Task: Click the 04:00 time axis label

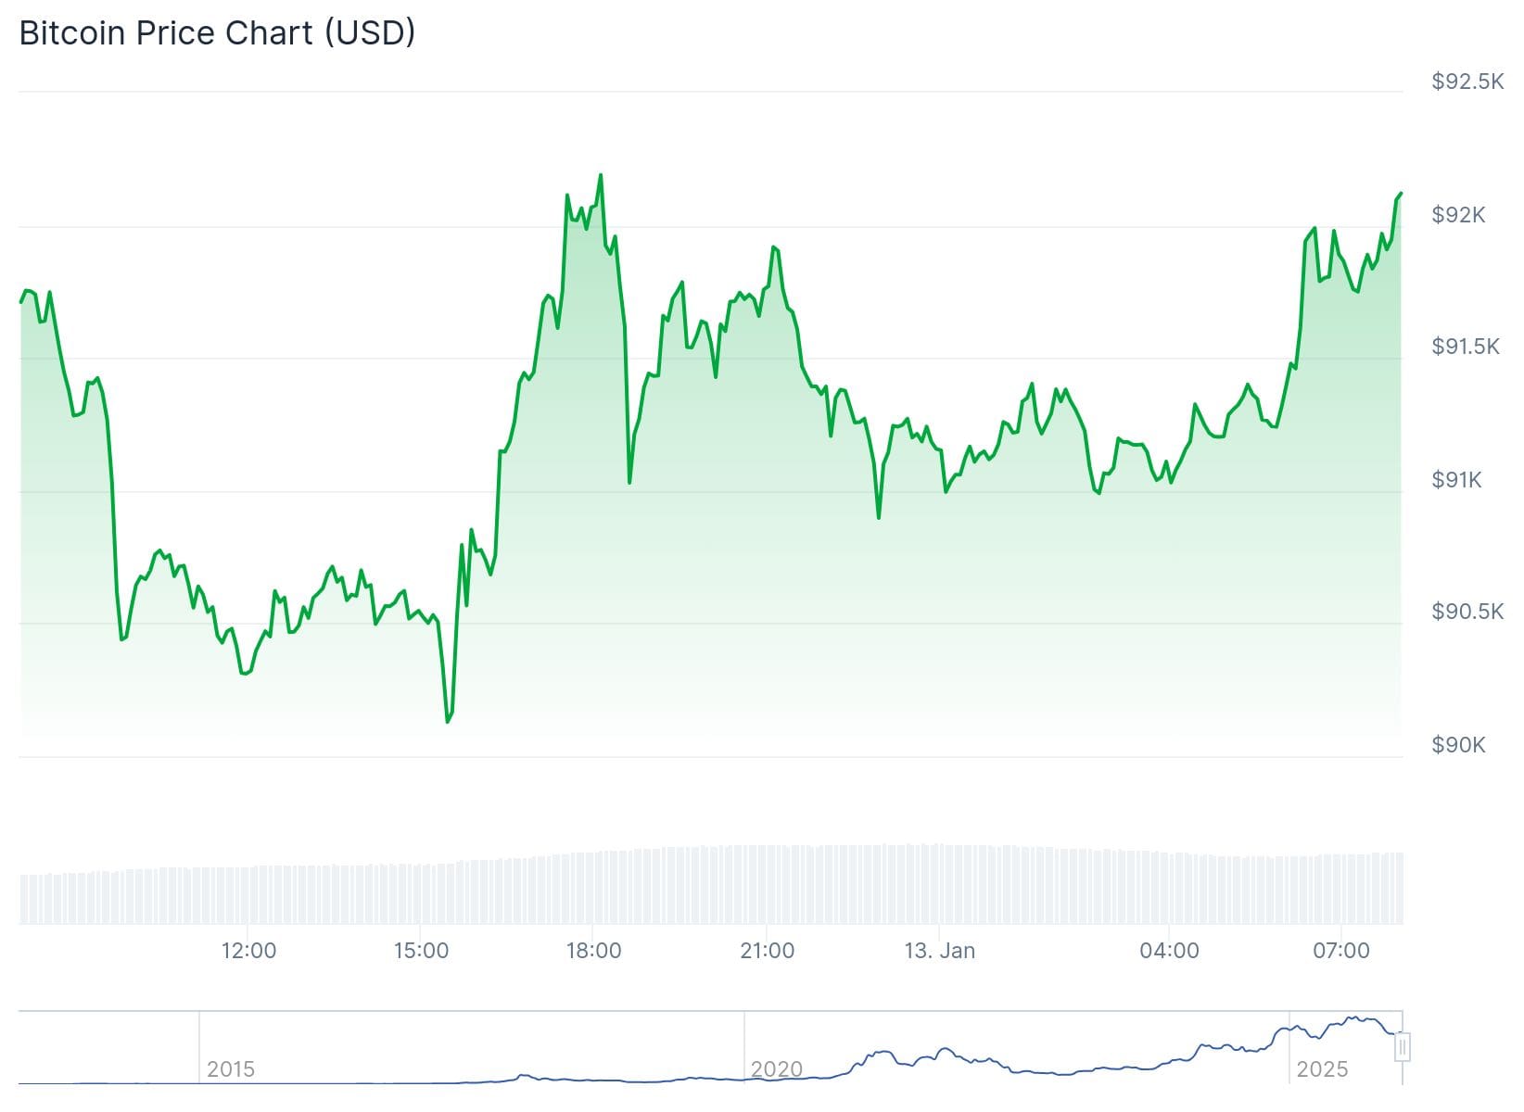Action: point(1169,951)
